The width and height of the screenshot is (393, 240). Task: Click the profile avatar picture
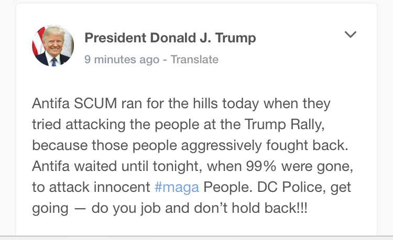coord(53,45)
